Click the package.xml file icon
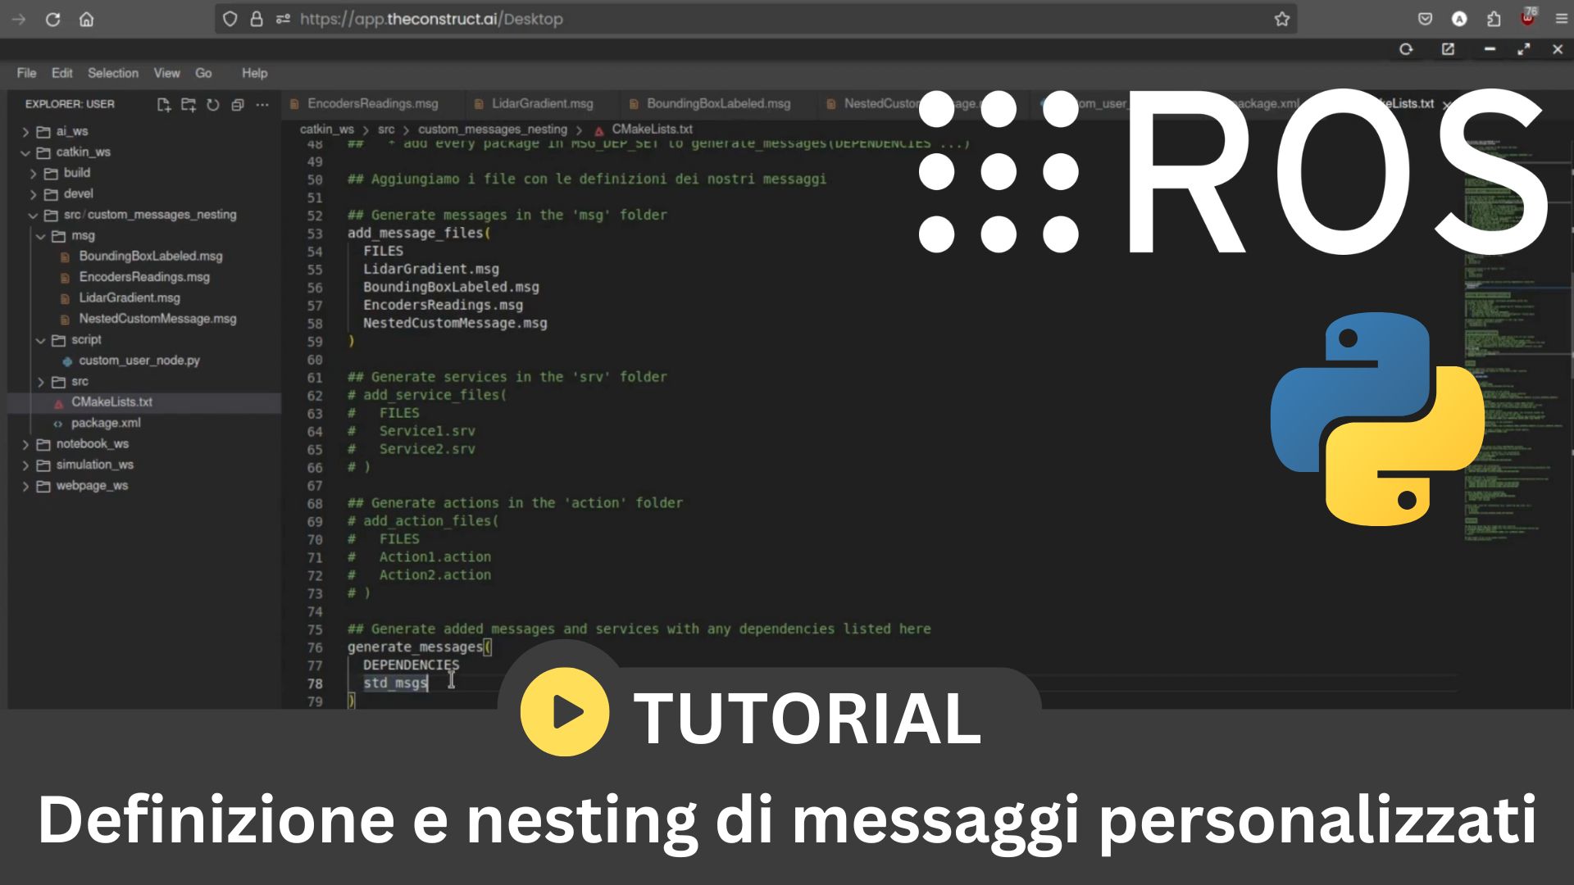Viewport: 1574px width, 885px height. [58, 423]
